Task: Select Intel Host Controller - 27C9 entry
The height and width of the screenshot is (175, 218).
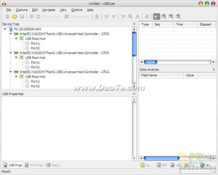Action: pos(64,53)
